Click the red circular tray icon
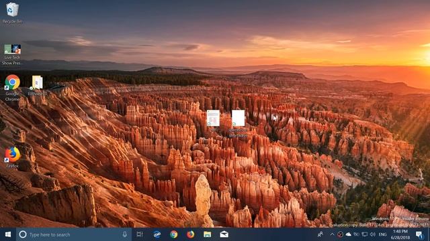Screen dimensions: 430x241 340,234
